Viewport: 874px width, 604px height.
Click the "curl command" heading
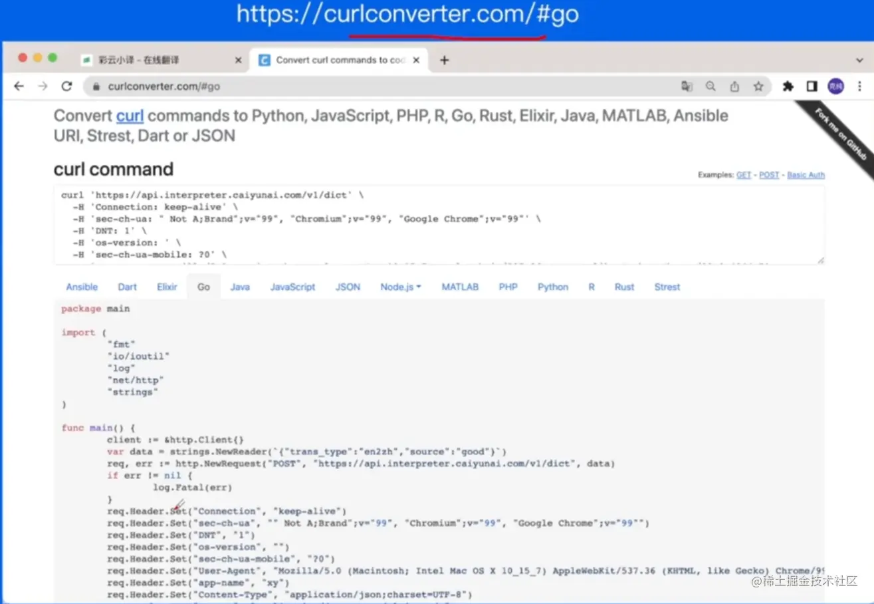pyautogui.click(x=114, y=169)
